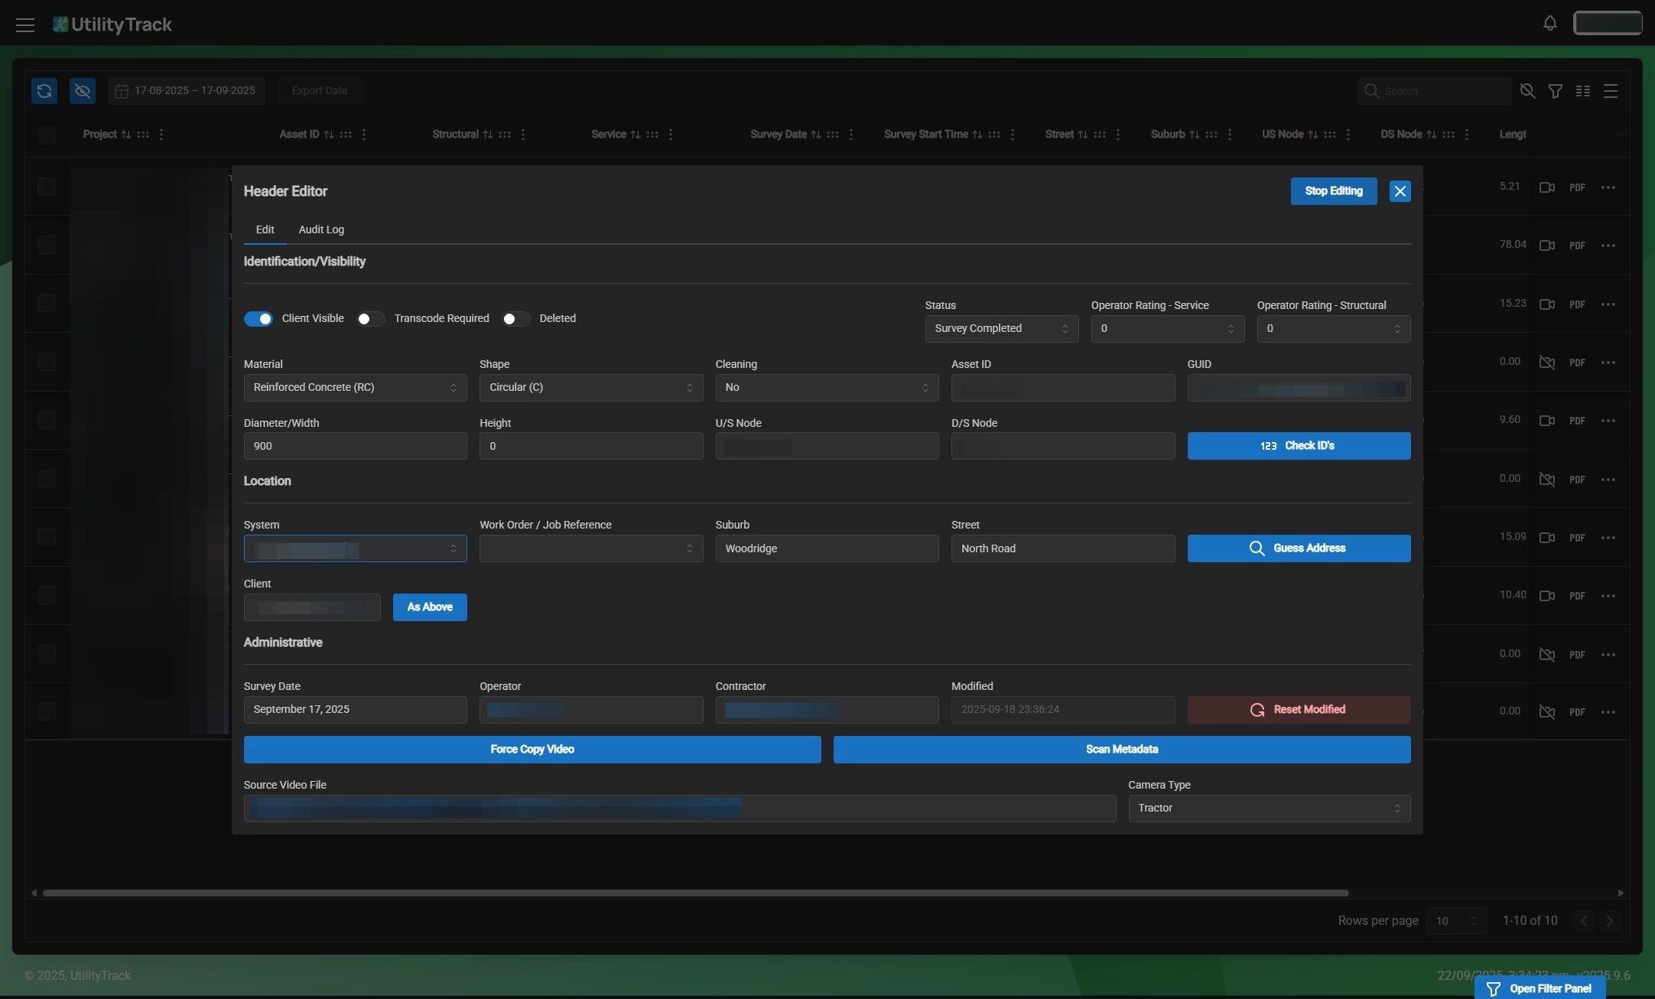Click the notifications bell icon

point(1549,23)
